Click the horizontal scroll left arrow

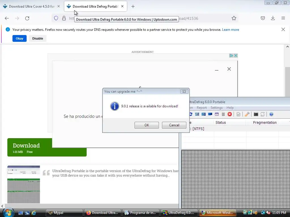pyautogui.click(x=2, y=206)
